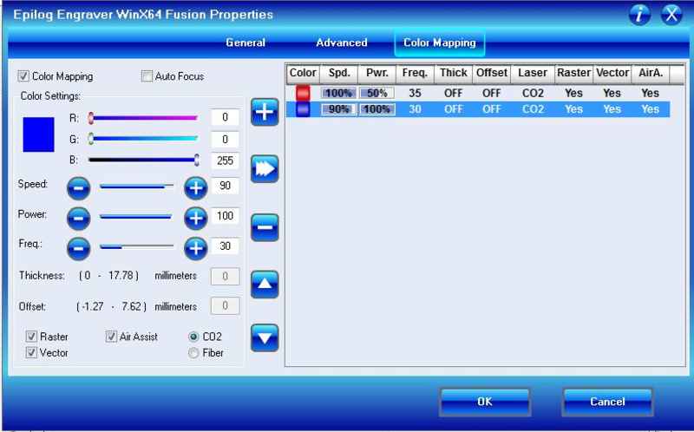Toggle the Air Assist checkbox
Image resolution: width=694 pixels, height=432 pixels.
pyautogui.click(x=111, y=337)
